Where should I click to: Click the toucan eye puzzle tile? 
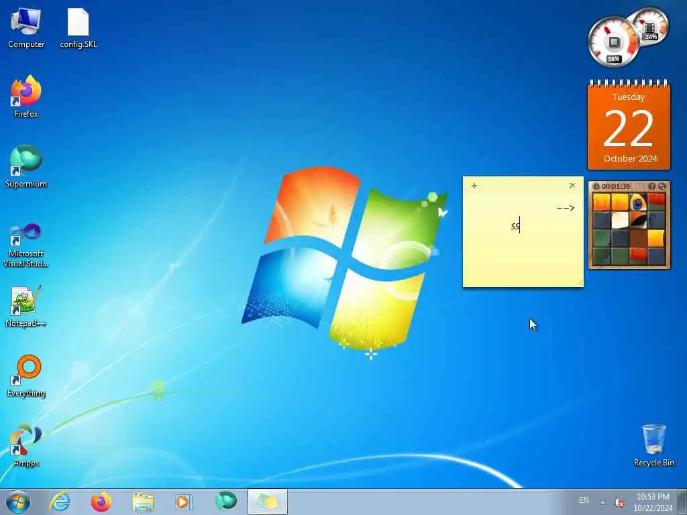click(x=638, y=203)
